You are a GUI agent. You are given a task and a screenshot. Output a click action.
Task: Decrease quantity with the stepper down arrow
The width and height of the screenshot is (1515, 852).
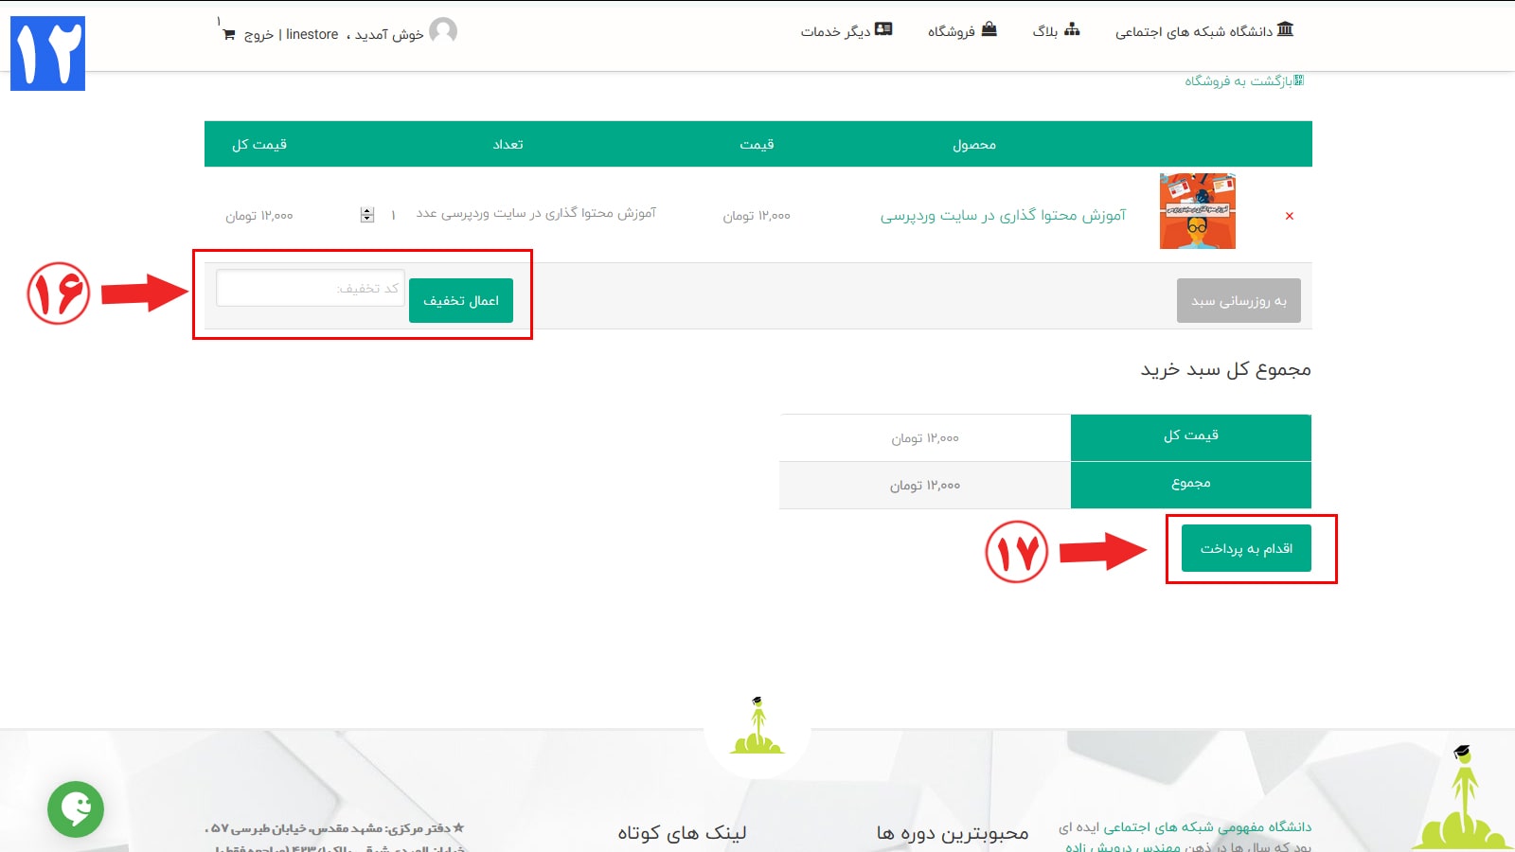click(x=367, y=220)
